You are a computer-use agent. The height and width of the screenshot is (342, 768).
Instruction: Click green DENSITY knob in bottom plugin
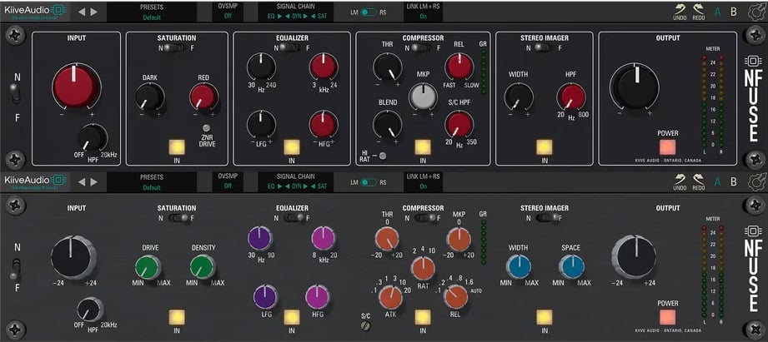click(x=203, y=267)
